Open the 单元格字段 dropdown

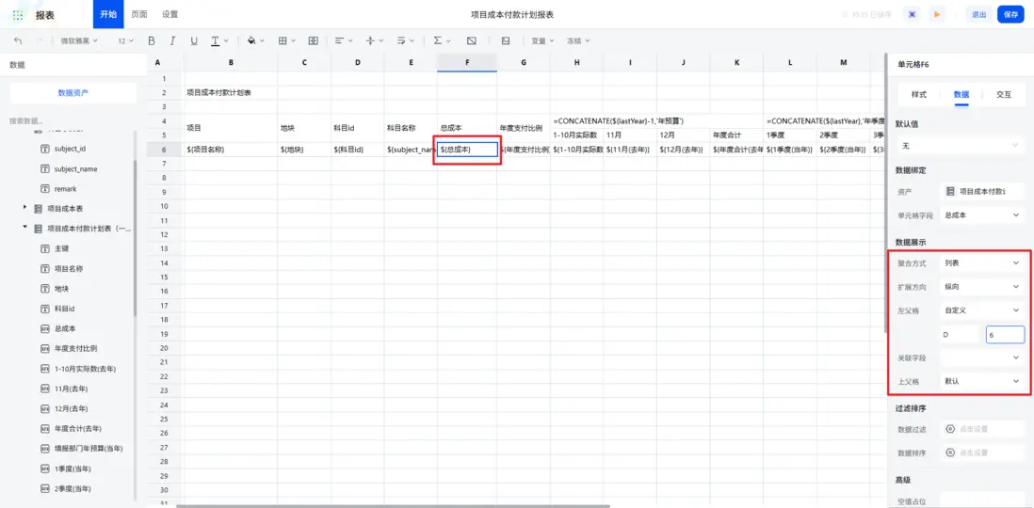click(x=982, y=214)
